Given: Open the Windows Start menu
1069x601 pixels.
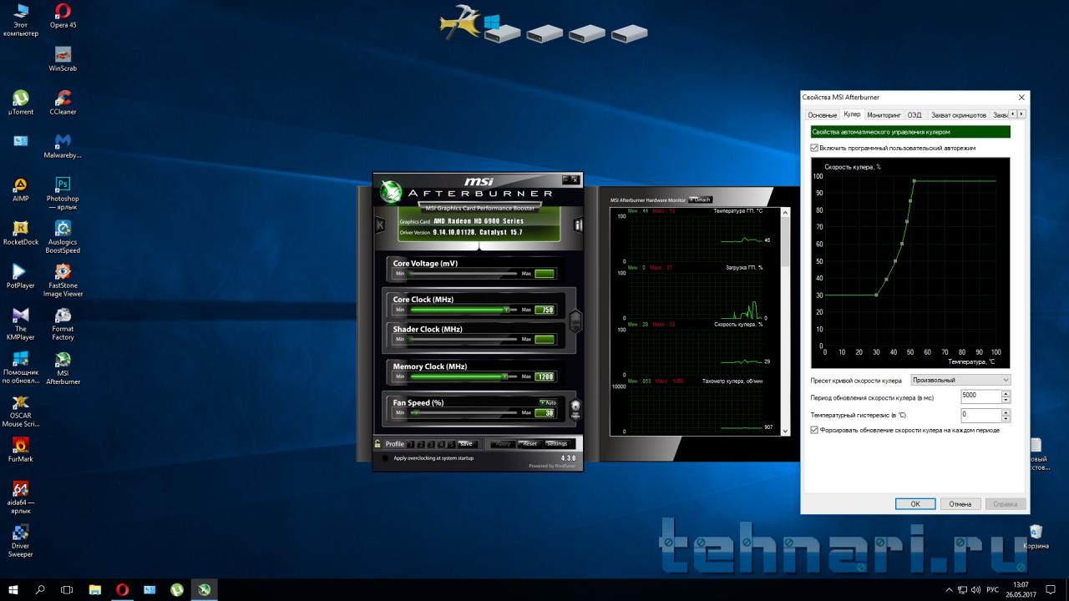Looking at the screenshot, I should click(13, 589).
